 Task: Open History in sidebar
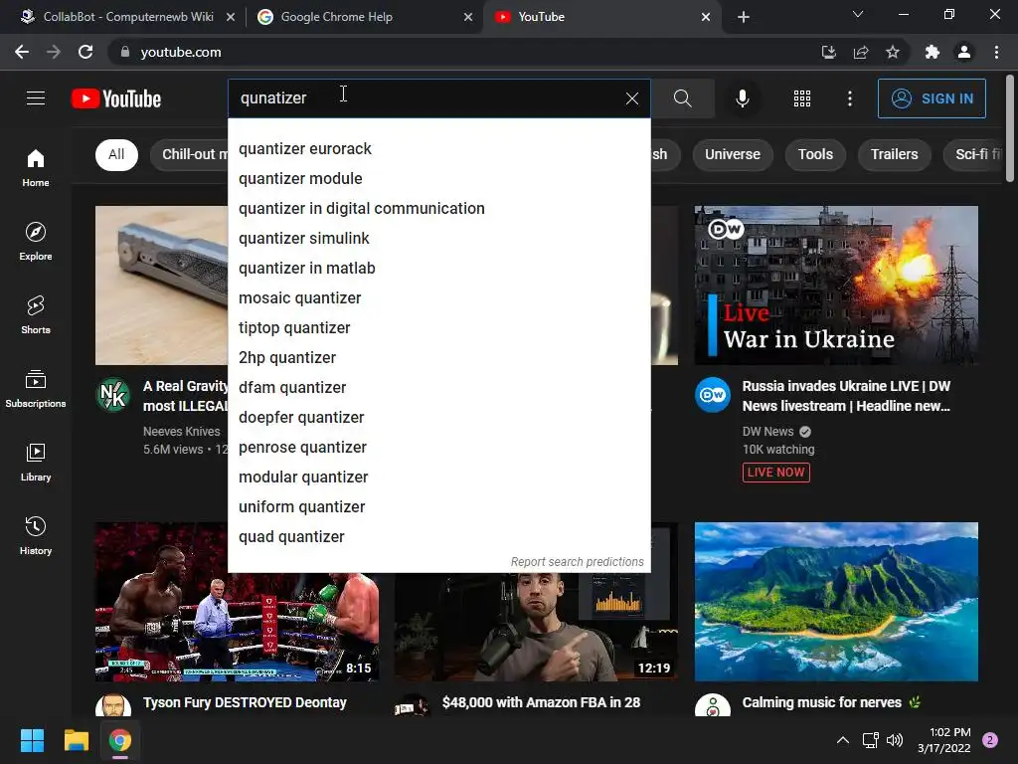pos(36,536)
